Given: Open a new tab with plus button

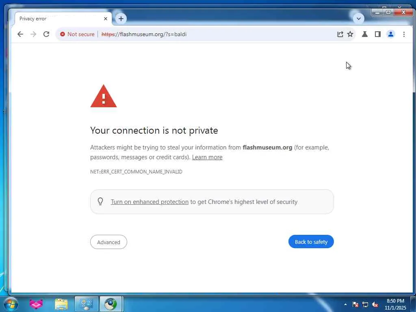Looking at the screenshot, I should [121, 19].
